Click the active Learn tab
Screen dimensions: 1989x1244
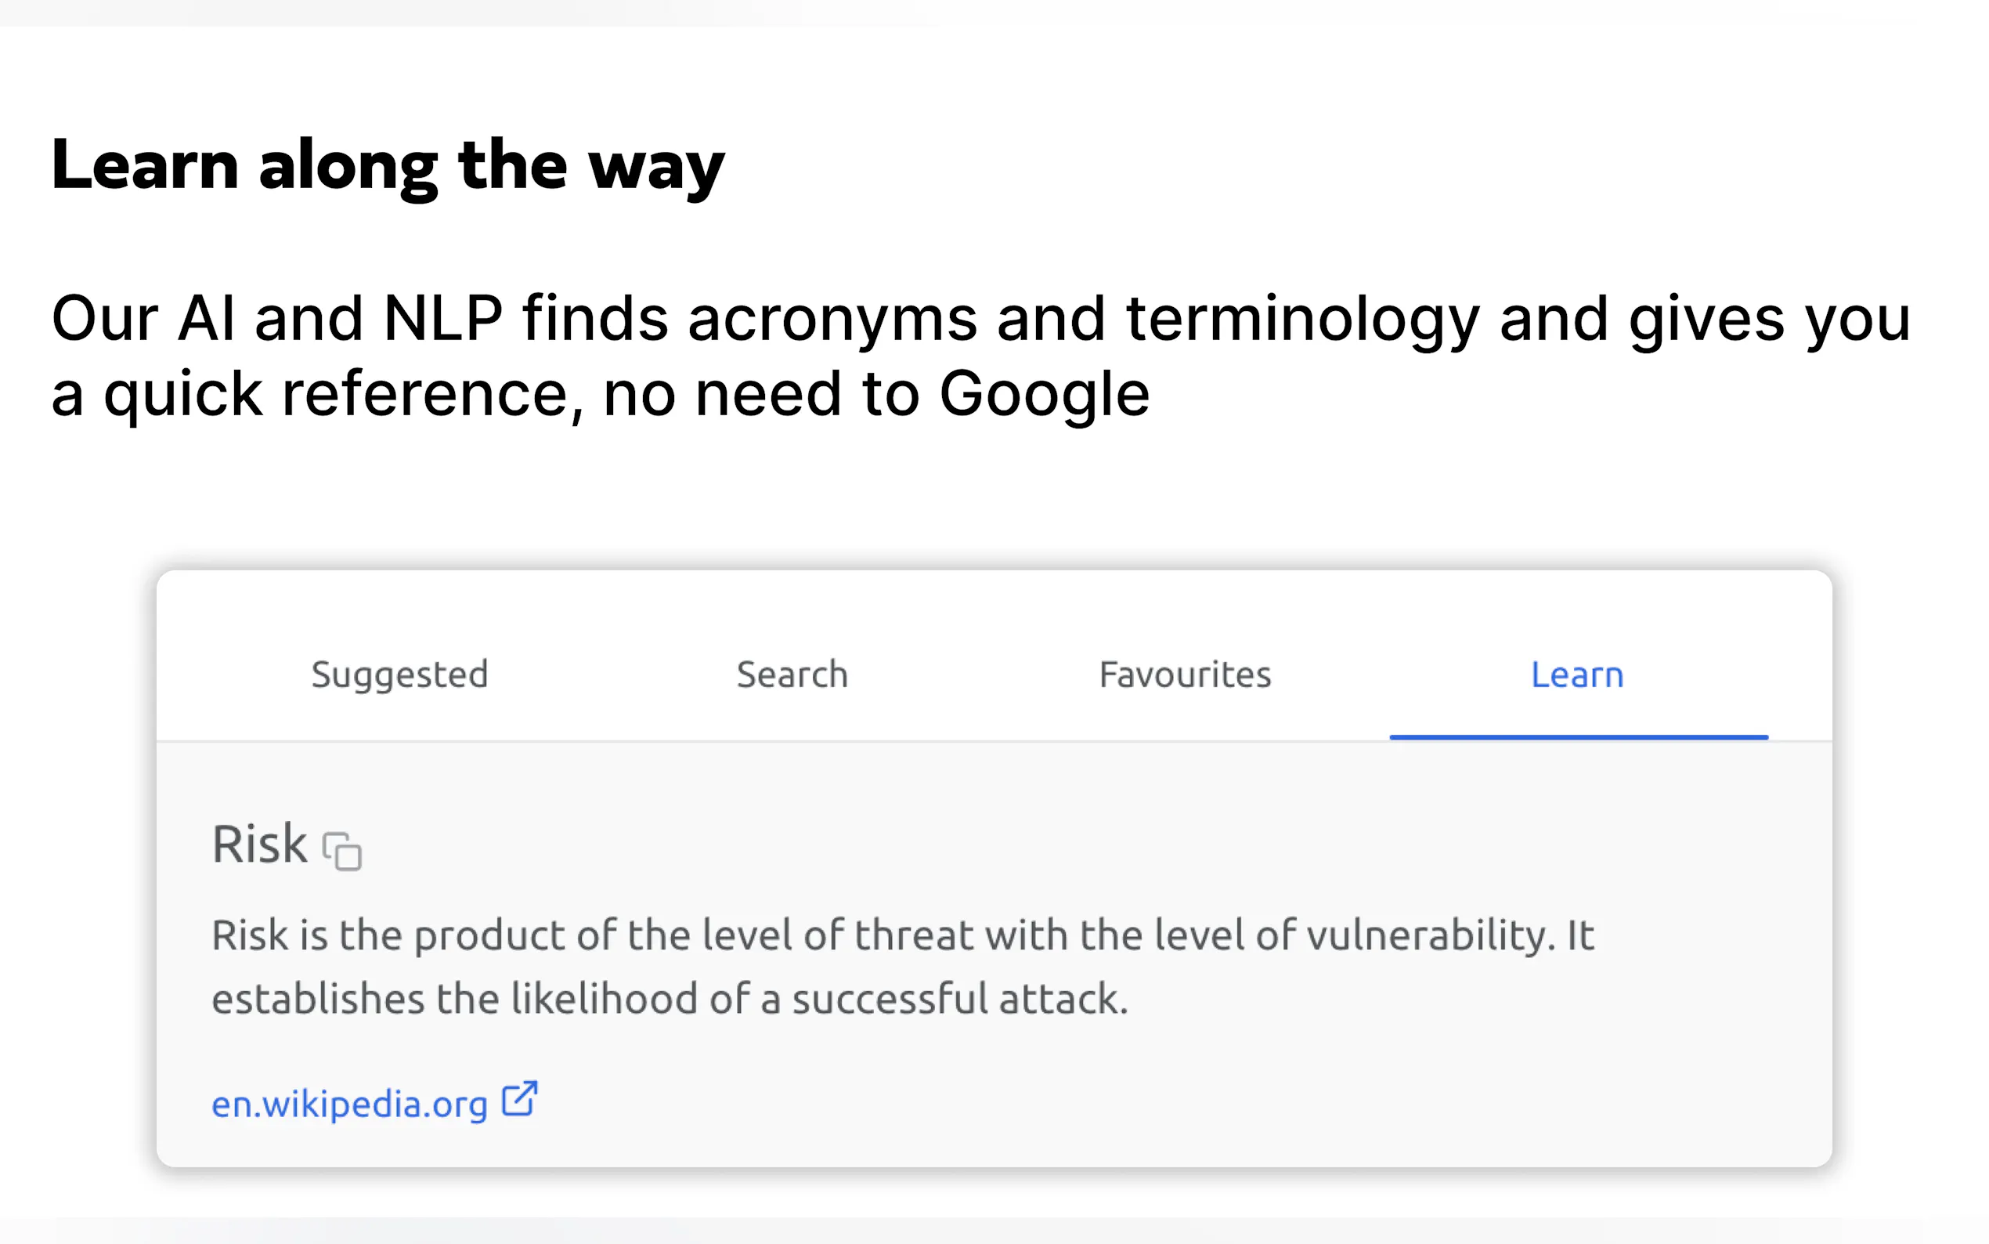pyautogui.click(x=1577, y=674)
